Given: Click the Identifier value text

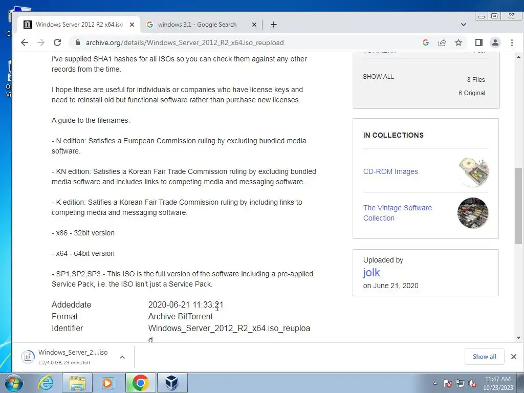Looking at the screenshot, I should [x=229, y=334].
